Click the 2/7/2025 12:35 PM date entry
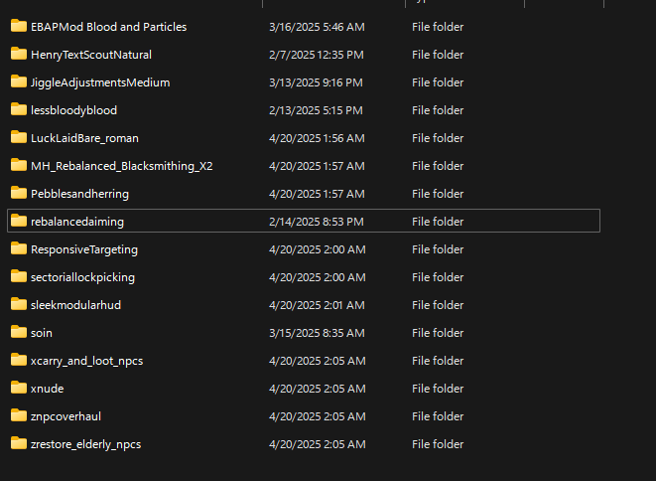Viewport: 656px width, 481px height. [316, 55]
